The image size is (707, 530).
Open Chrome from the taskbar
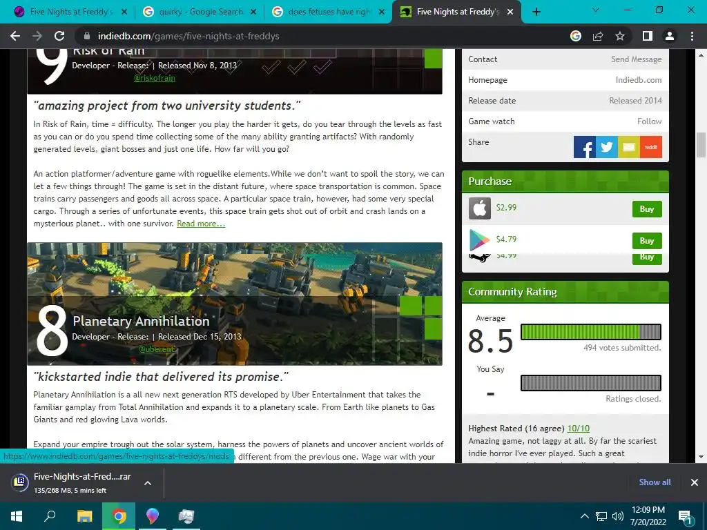click(119, 516)
